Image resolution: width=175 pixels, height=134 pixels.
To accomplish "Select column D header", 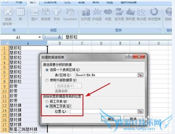I will coord(101,43).
